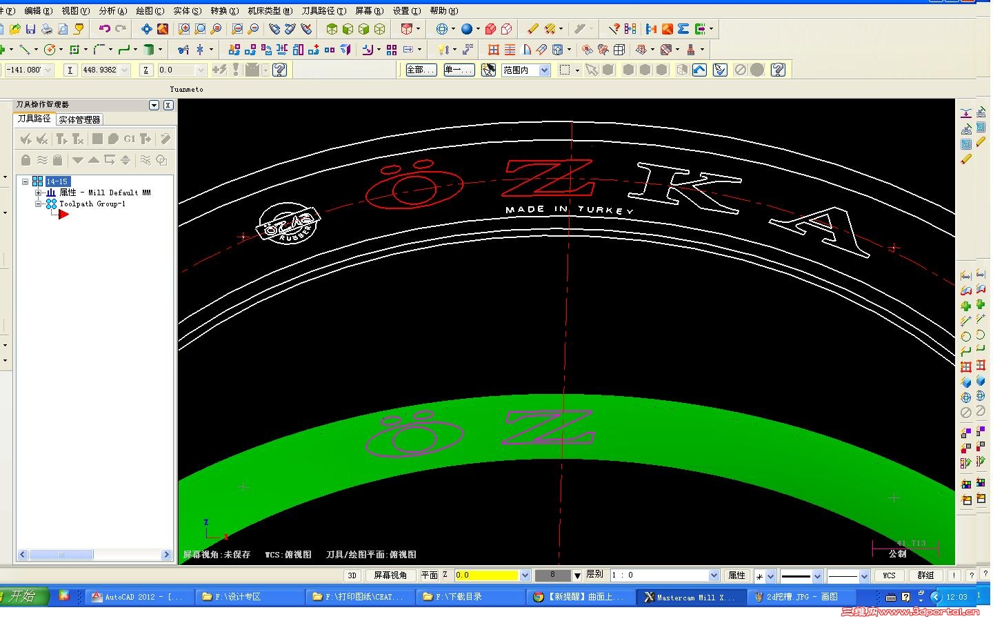Viewport: 993px width, 621px height.
Task: Click the blue Undo selection arrow icon
Action: point(699,70)
